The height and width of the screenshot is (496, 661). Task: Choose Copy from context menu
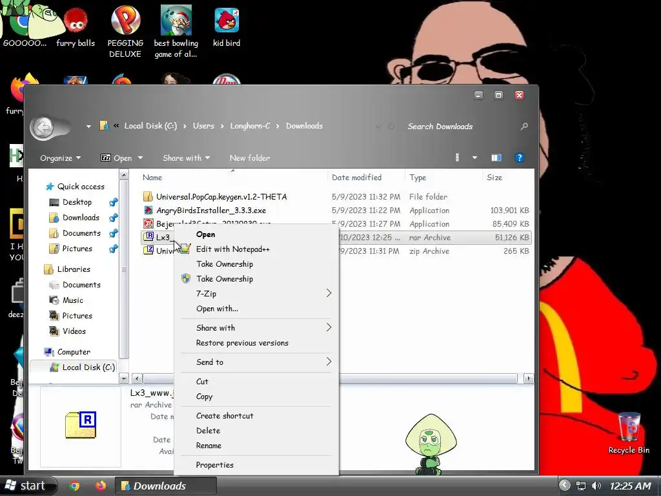click(256, 397)
